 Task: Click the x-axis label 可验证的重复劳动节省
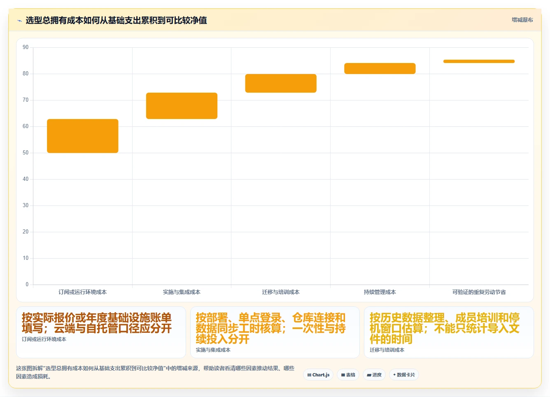pyautogui.click(x=479, y=292)
